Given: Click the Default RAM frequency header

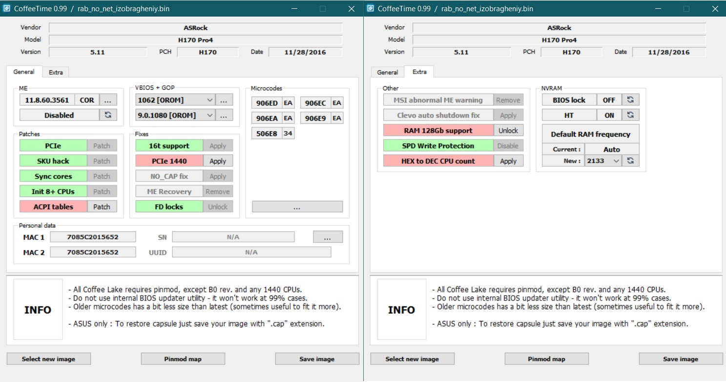Looking at the screenshot, I should pyautogui.click(x=591, y=134).
